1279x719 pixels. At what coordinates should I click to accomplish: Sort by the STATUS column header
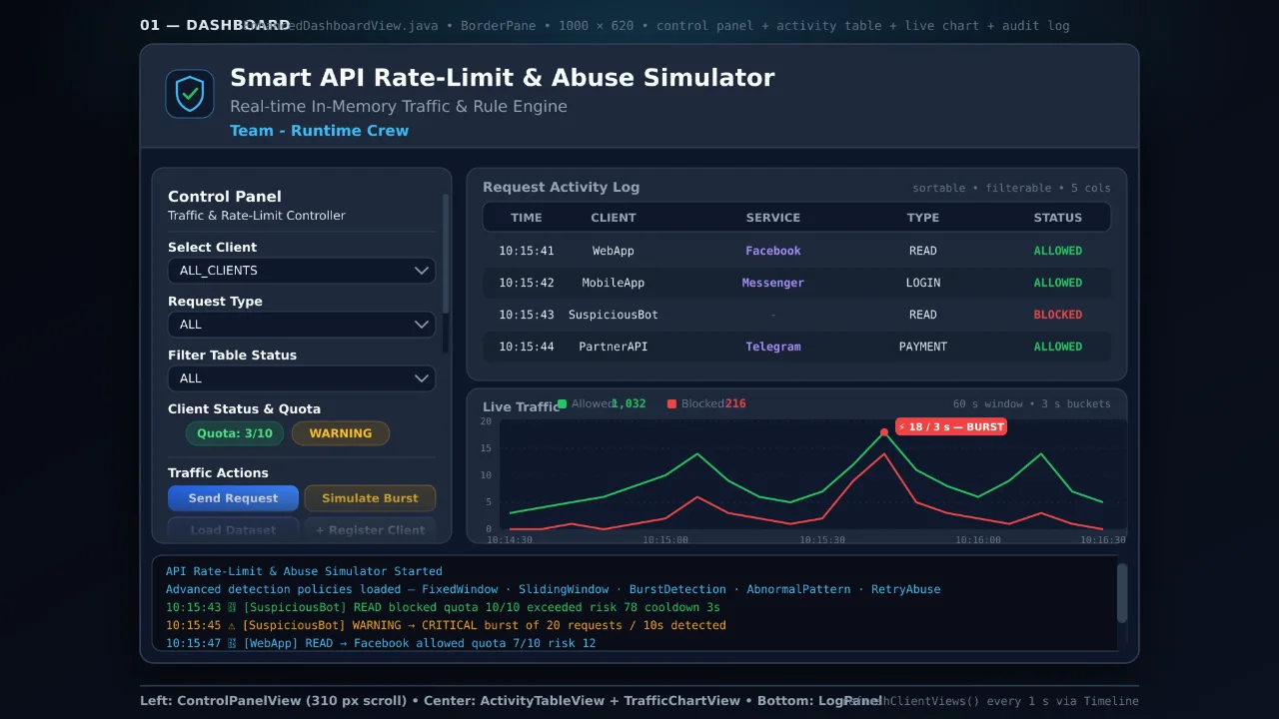(x=1058, y=218)
